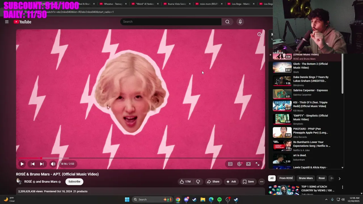
Task: Open Discord from the taskbar
Action: (186, 199)
